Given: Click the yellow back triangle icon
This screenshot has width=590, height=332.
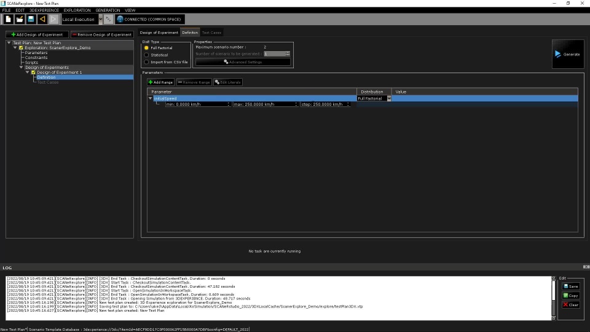Looking at the screenshot, I should click(42, 19).
